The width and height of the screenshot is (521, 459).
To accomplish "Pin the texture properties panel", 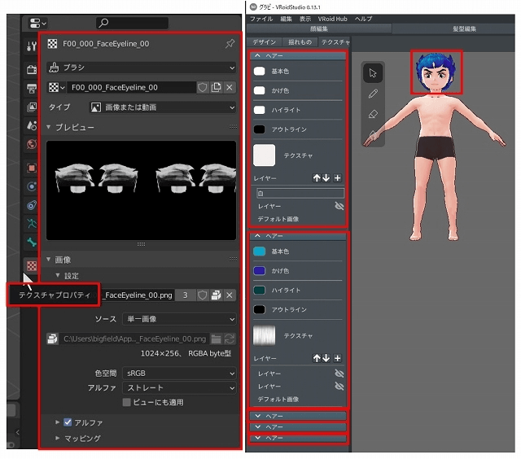I will click(x=228, y=43).
